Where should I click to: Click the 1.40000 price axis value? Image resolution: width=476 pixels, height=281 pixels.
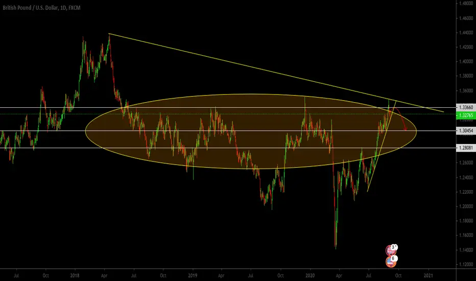tap(466, 61)
